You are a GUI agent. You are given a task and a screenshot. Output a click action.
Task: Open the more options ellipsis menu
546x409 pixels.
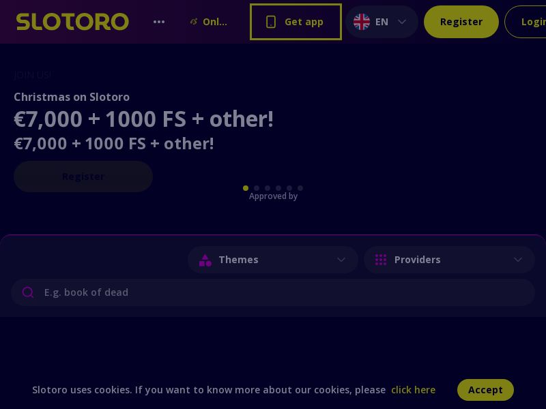(159, 22)
